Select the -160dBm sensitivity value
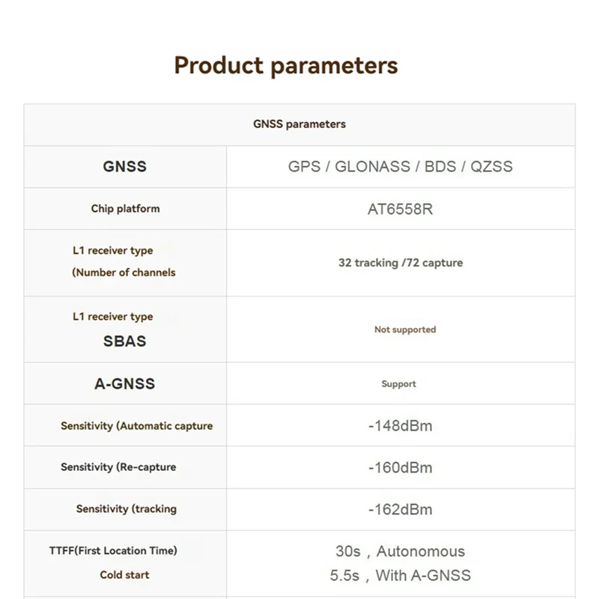 401,468
